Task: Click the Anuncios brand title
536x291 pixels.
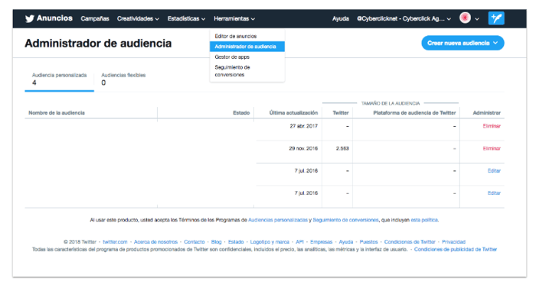Action: click(x=54, y=18)
